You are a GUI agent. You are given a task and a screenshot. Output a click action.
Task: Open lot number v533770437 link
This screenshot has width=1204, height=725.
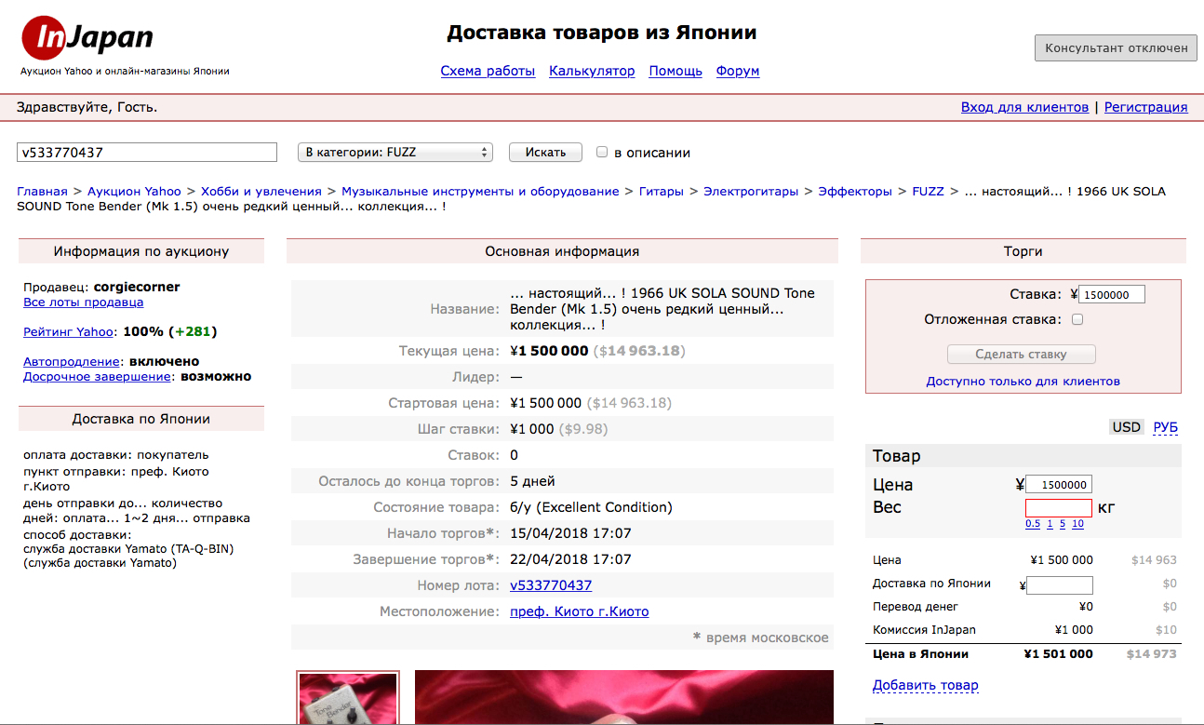point(551,585)
